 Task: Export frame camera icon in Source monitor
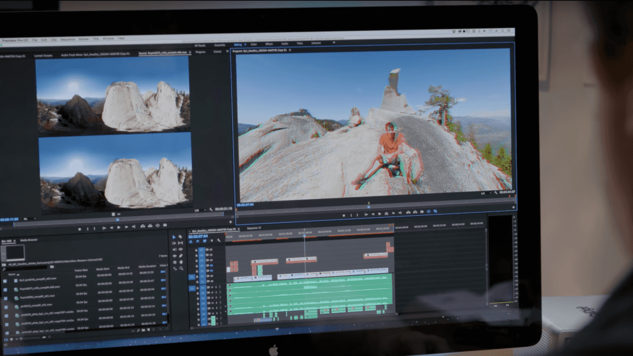(x=165, y=225)
